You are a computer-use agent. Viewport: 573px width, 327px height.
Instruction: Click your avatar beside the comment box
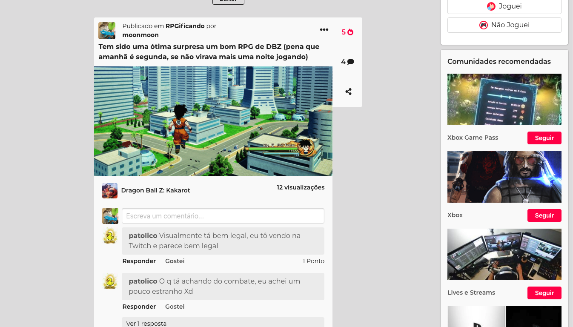(x=110, y=216)
